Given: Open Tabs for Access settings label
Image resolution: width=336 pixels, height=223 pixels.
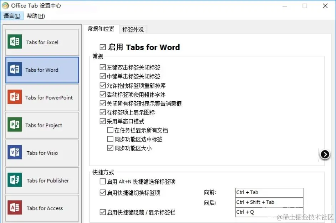Looking at the screenshot, I should pos(45,208).
